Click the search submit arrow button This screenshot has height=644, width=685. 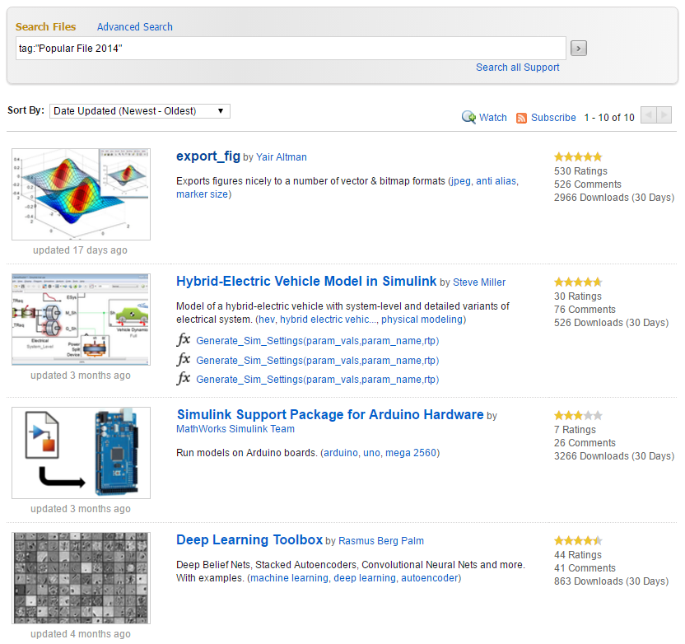tap(579, 49)
